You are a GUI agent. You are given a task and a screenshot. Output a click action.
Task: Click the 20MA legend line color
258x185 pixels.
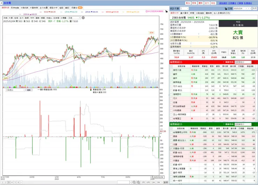point(83,12)
